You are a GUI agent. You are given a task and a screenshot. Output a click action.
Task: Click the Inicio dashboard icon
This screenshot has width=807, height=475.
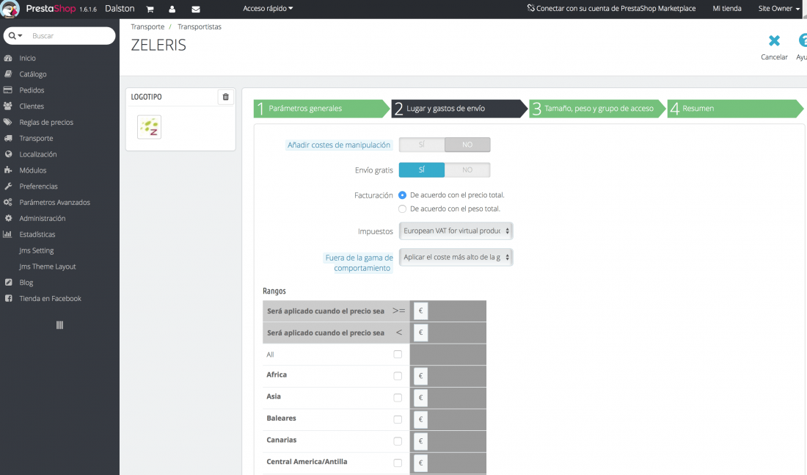tap(8, 58)
